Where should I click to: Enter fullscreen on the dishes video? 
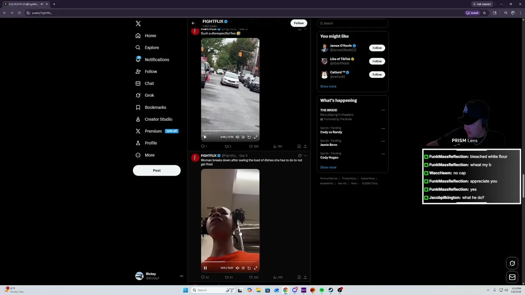click(x=256, y=268)
